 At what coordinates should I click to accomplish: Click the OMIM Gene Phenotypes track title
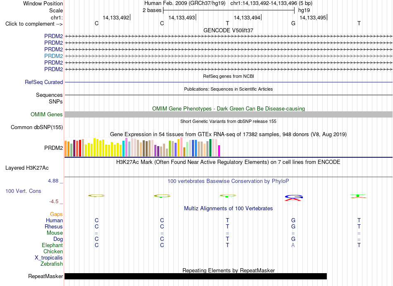click(228, 108)
